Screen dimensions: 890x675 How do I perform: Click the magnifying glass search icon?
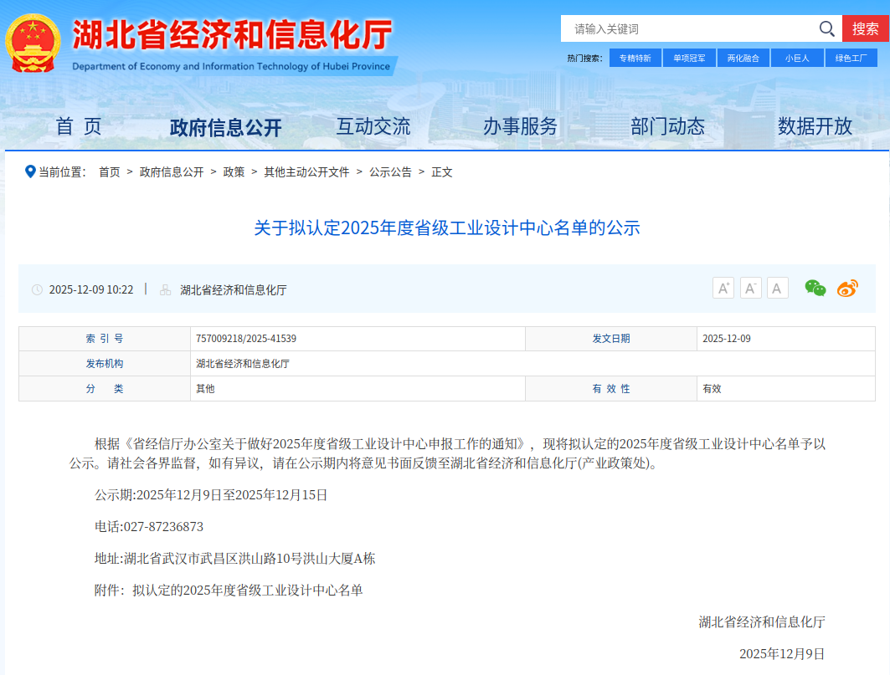tap(826, 29)
